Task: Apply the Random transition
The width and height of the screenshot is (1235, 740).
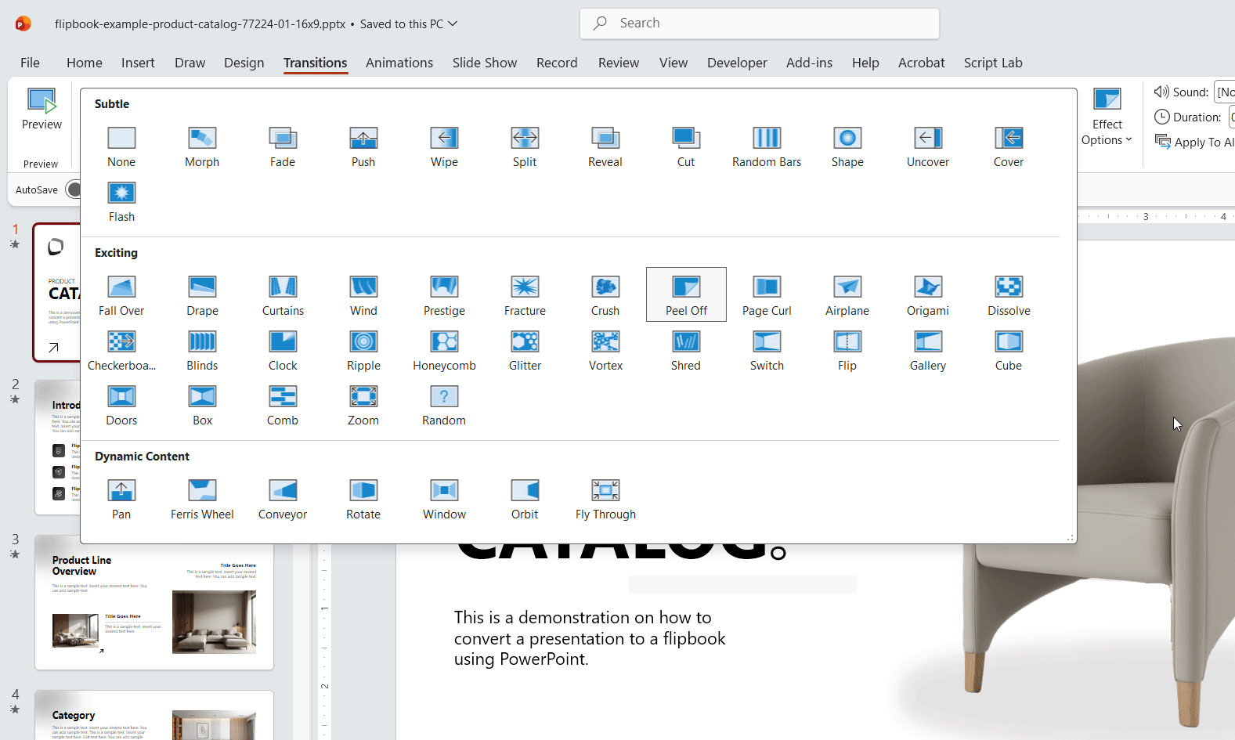Action: pos(444,405)
